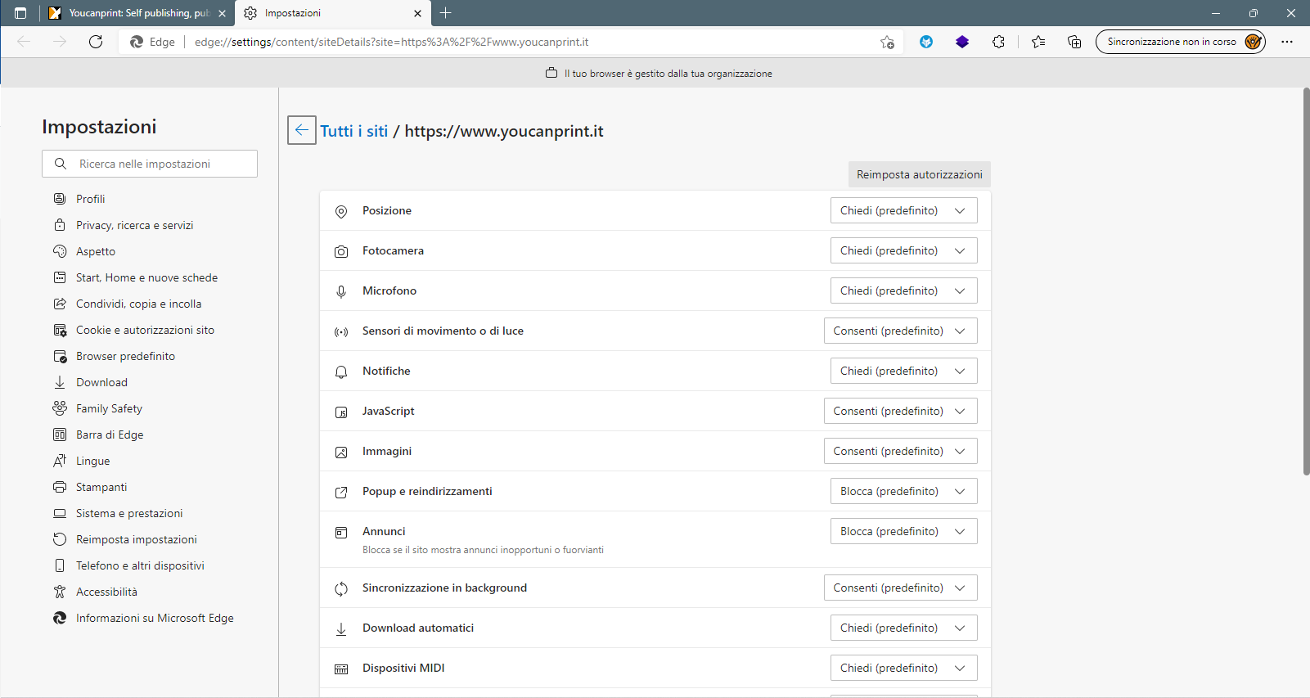Open the Collections icon in toolbar
The height and width of the screenshot is (698, 1310).
click(1074, 42)
